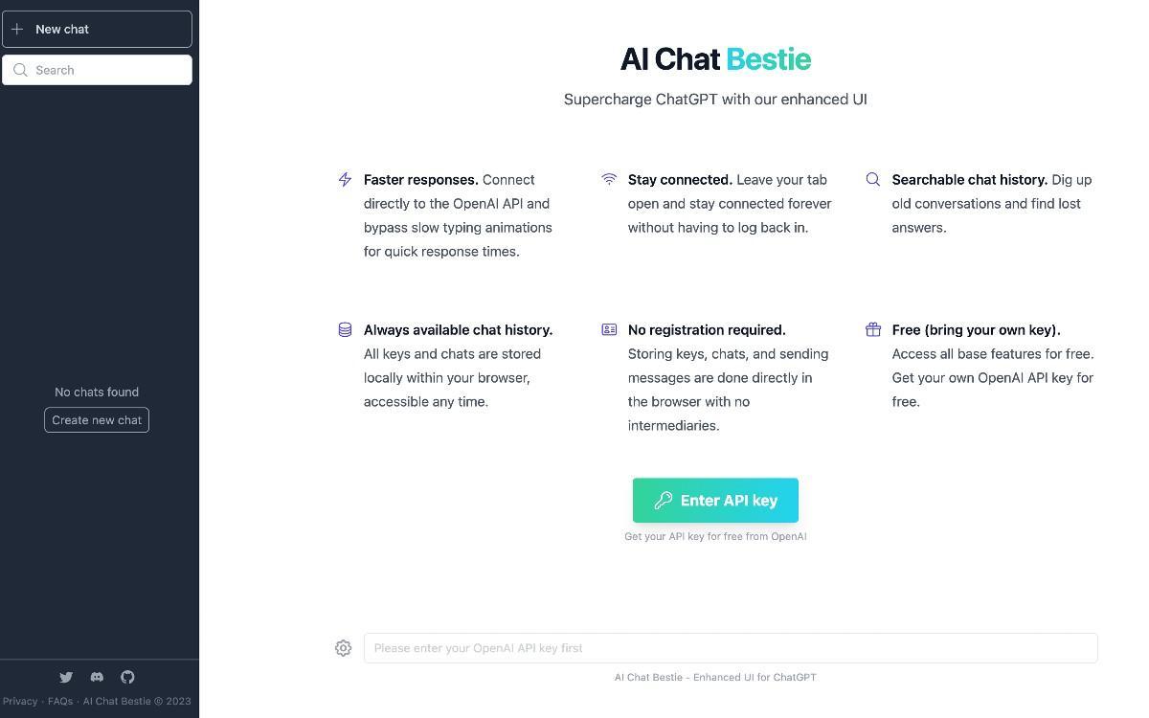The image size is (1149, 718).
Task: Visit the GitHub repository icon
Action: (x=127, y=677)
